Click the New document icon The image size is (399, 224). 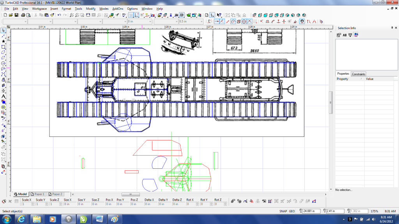coord(5,15)
